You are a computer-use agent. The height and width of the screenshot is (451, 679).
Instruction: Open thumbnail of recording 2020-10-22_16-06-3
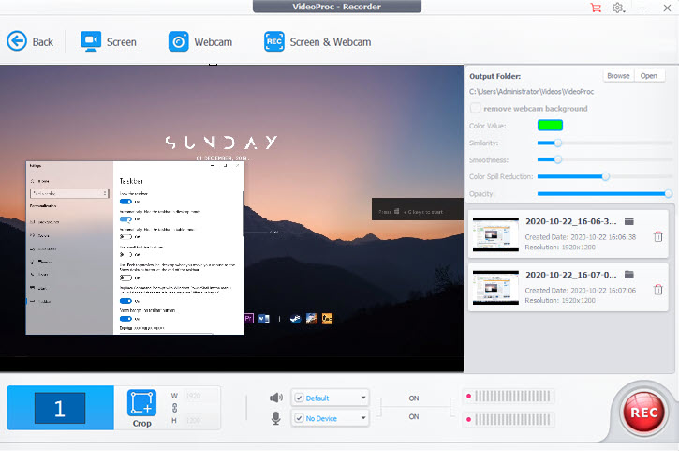pos(495,234)
